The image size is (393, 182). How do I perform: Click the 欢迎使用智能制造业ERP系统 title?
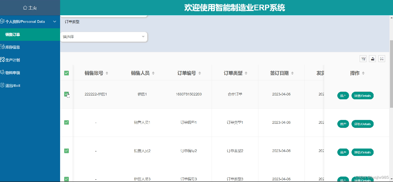pyautogui.click(x=235, y=8)
